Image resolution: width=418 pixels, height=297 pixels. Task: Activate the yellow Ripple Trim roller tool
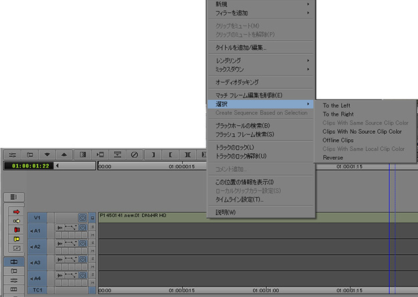16,239
